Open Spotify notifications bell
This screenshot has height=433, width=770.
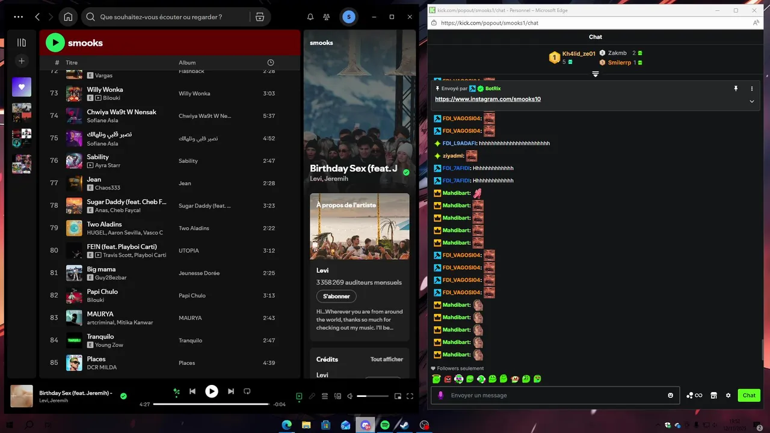tap(310, 17)
